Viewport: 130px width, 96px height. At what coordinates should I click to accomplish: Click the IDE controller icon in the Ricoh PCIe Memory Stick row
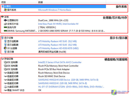[x=5, y=66]
